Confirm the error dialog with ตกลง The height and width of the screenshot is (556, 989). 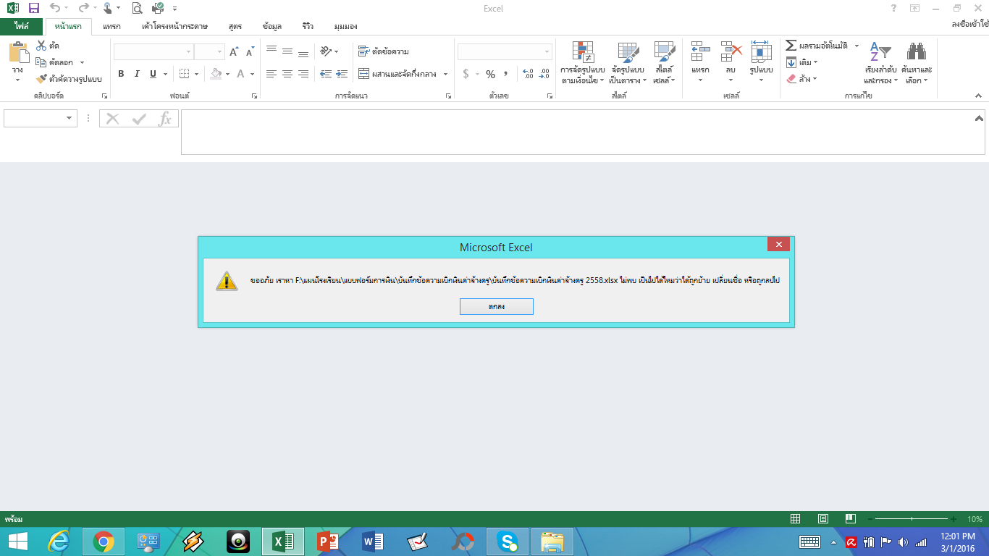497,307
